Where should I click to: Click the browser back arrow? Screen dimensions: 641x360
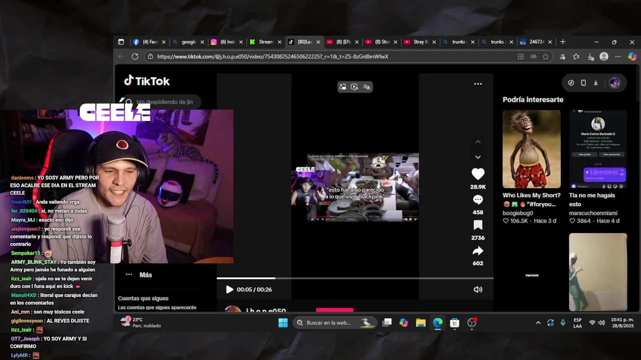(121, 56)
